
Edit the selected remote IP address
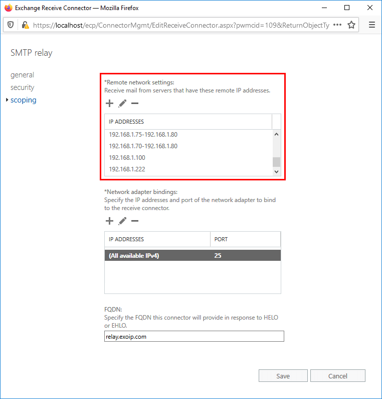[122, 104]
